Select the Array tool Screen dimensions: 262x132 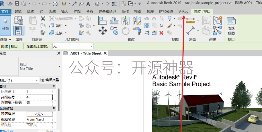click(x=147, y=26)
